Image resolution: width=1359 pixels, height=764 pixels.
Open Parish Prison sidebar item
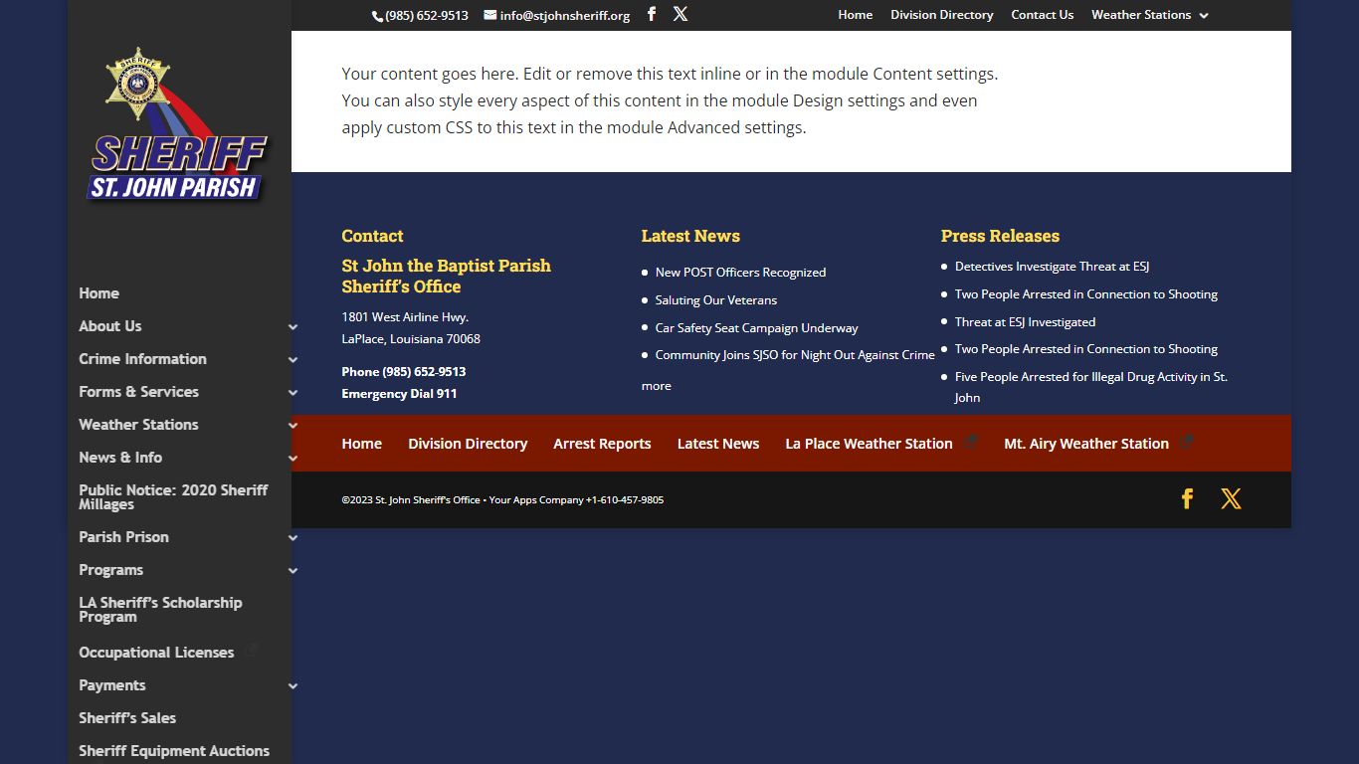pos(123,537)
